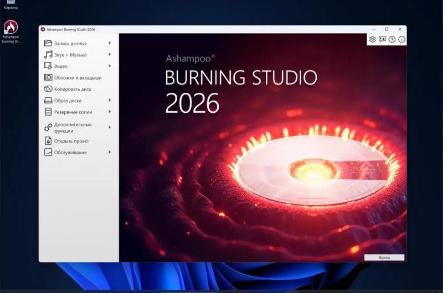Screen dimensions: 443x293
Task: Open the Звук + Музыка menu item
Action: [78, 55]
